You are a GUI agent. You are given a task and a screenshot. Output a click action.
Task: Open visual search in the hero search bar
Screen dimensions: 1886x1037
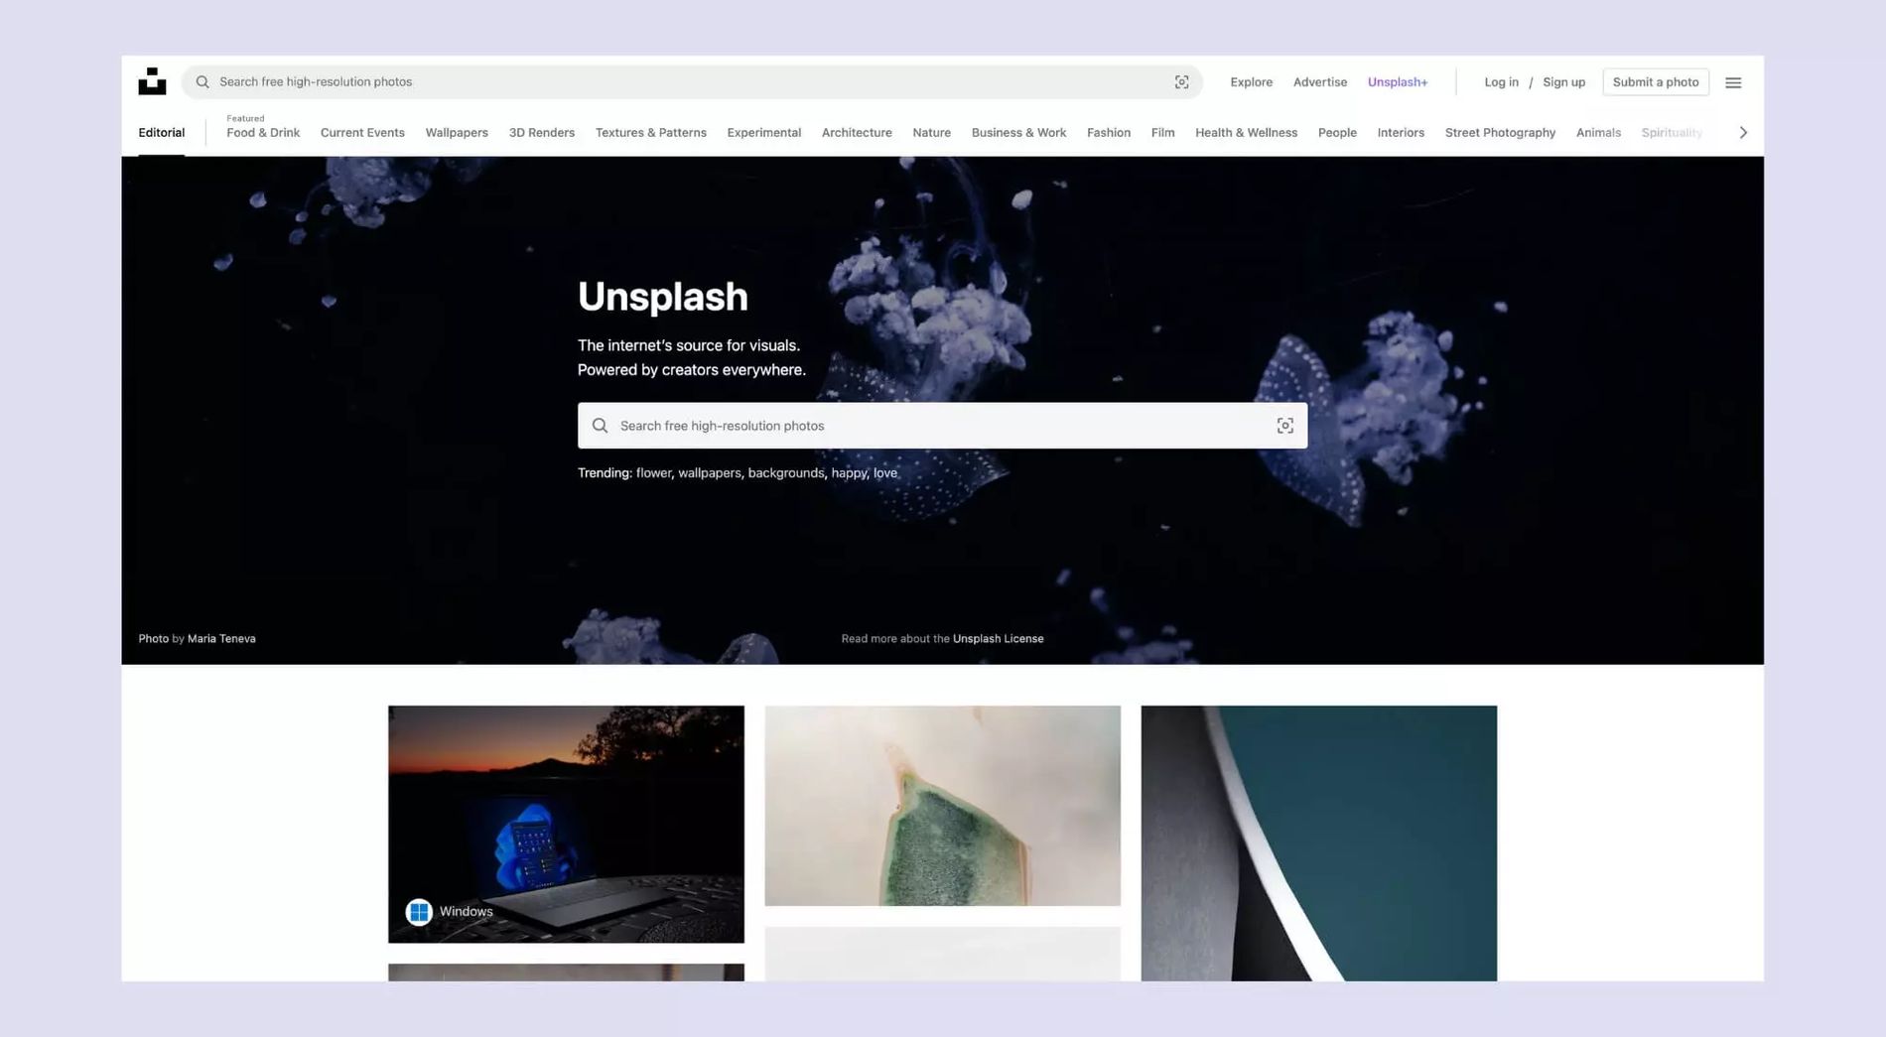(x=1285, y=425)
